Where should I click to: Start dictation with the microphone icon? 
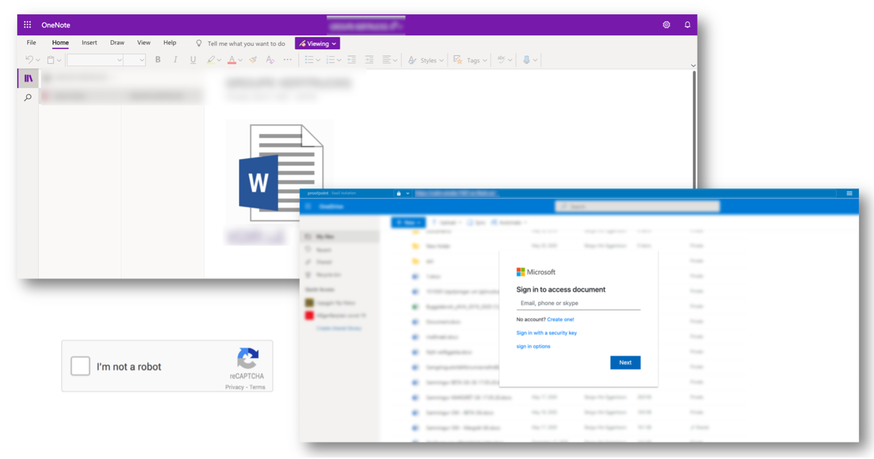coord(526,60)
